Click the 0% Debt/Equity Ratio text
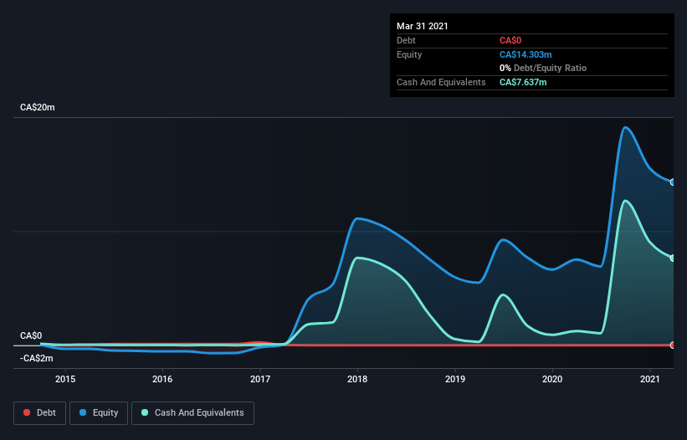This screenshot has height=440, width=687. [x=543, y=68]
